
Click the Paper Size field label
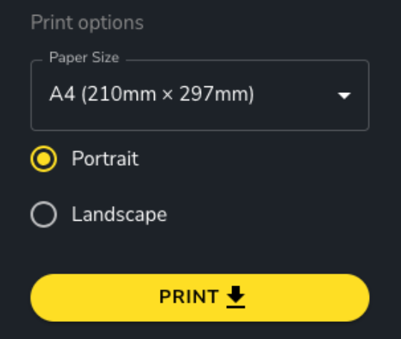(x=84, y=57)
